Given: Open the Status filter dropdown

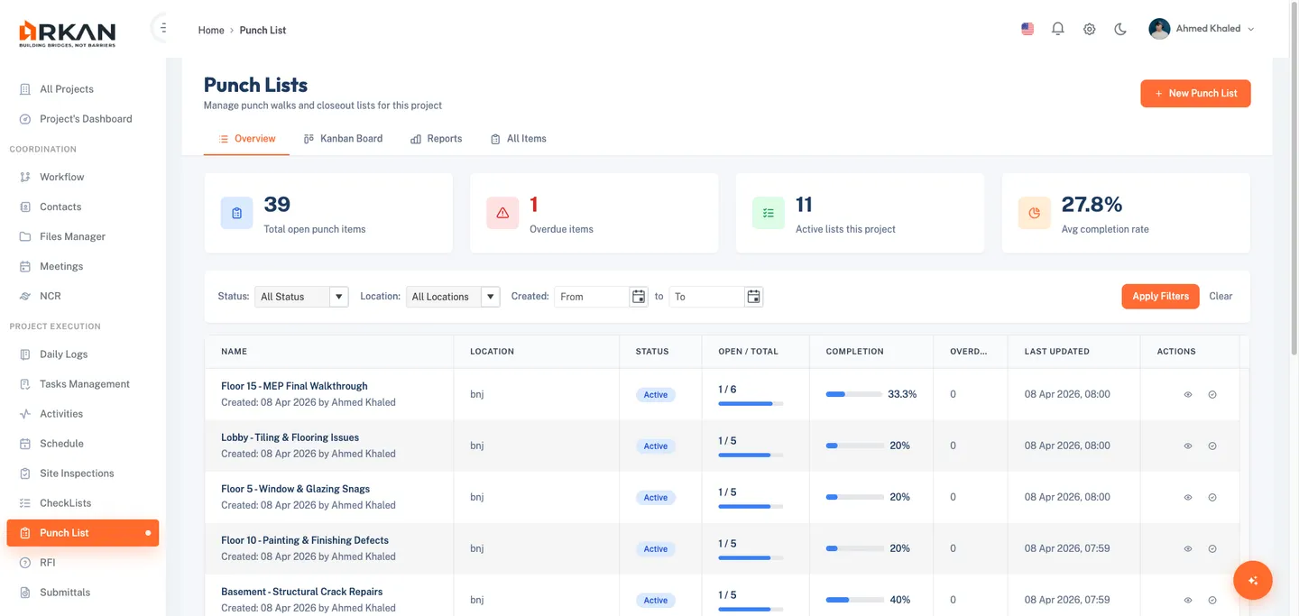Looking at the screenshot, I should 301,297.
